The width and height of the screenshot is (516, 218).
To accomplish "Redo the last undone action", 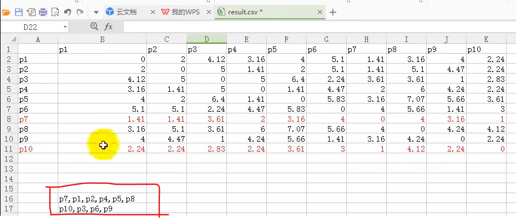I will click(x=80, y=13).
